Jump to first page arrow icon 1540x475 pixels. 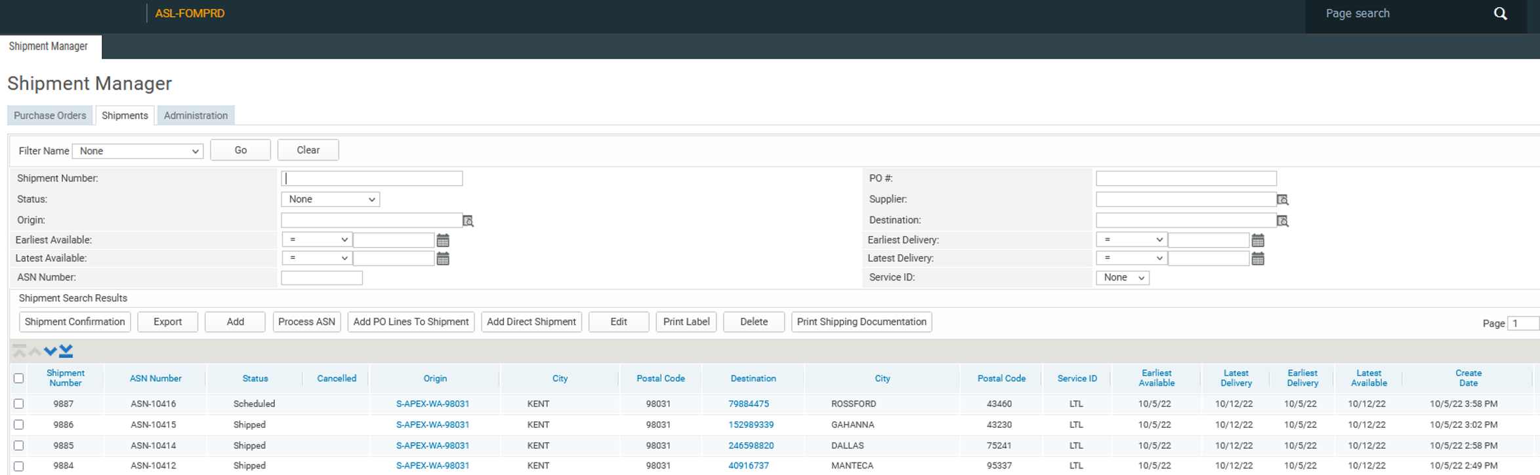(20, 351)
